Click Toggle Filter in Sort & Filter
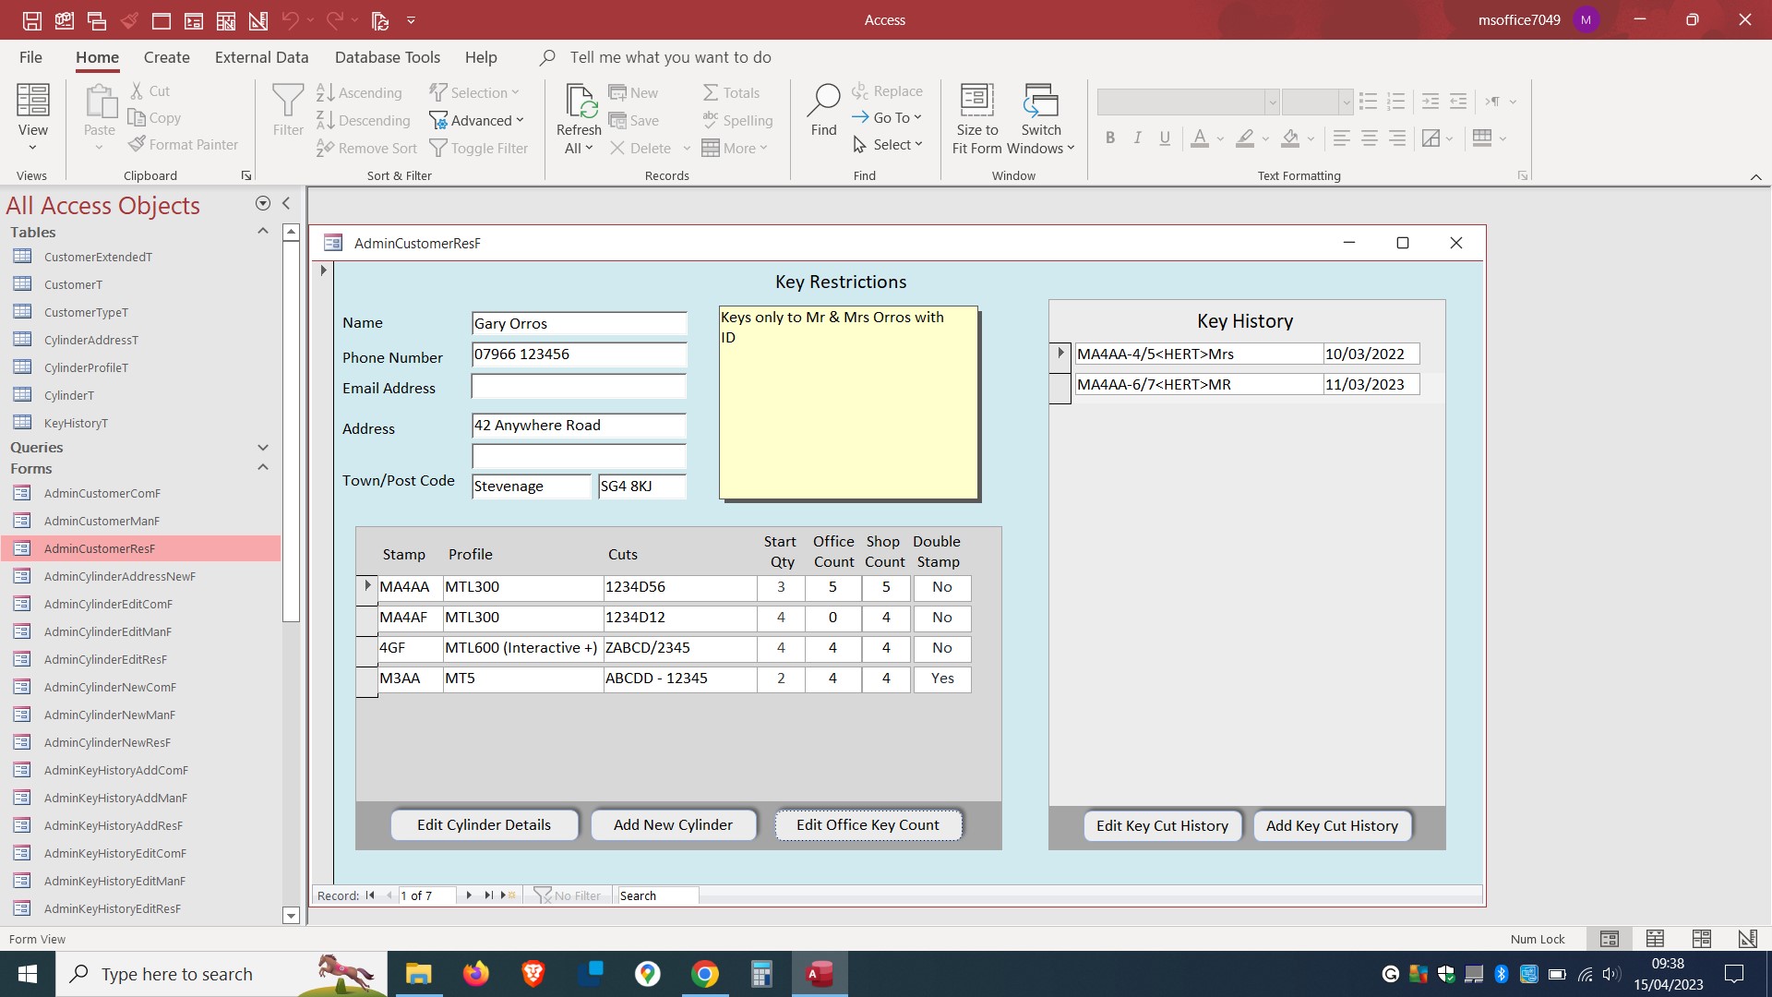 (479, 148)
